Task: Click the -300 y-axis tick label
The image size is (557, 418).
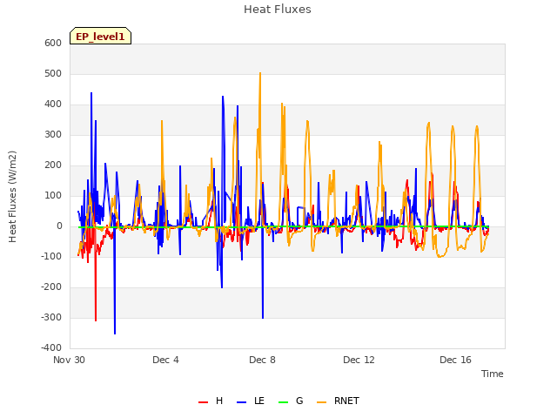Action: click(x=51, y=317)
